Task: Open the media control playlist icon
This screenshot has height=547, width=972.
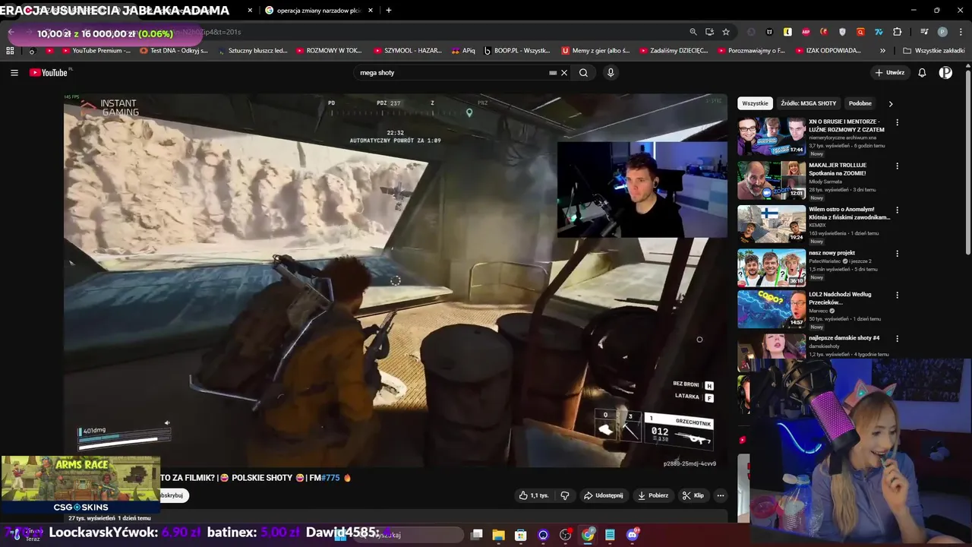Action: (x=924, y=32)
